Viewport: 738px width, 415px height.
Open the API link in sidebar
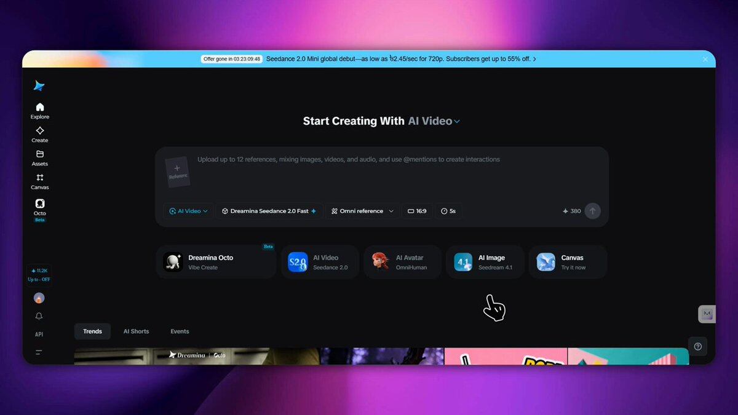[x=39, y=334]
